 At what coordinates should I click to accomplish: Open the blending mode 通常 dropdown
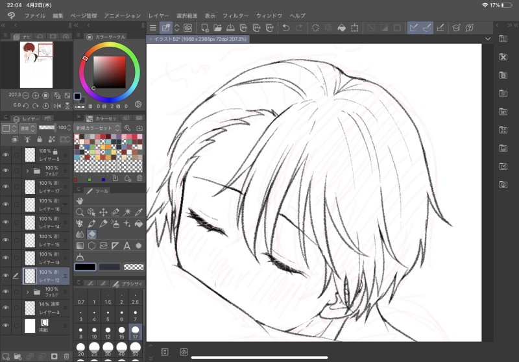(x=27, y=128)
